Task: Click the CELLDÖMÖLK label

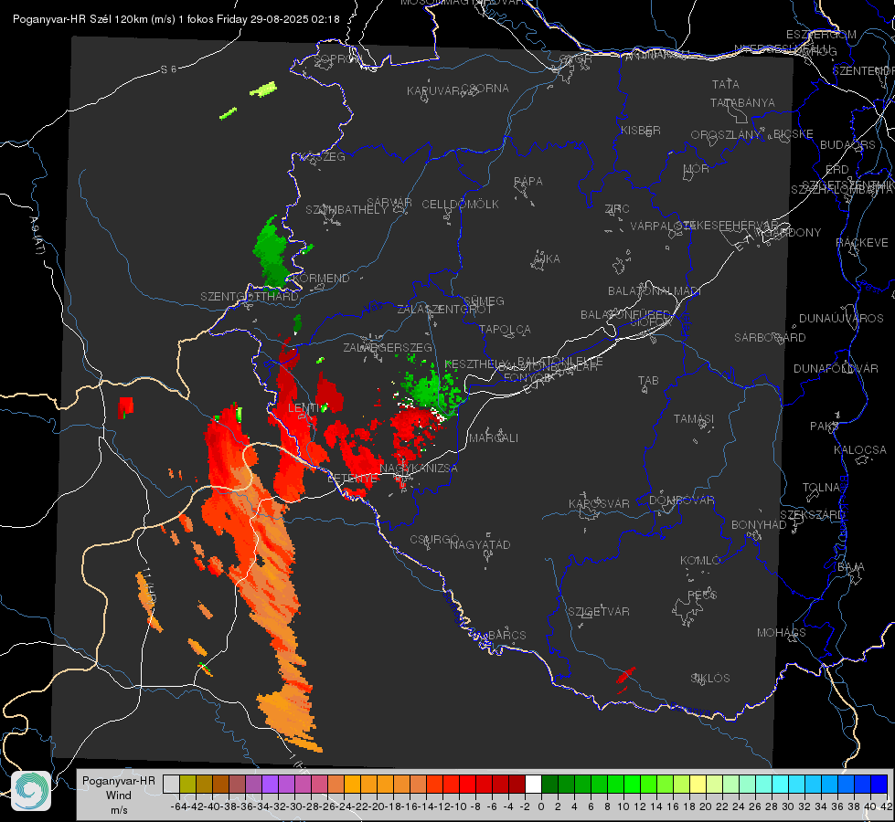Action: point(461,205)
